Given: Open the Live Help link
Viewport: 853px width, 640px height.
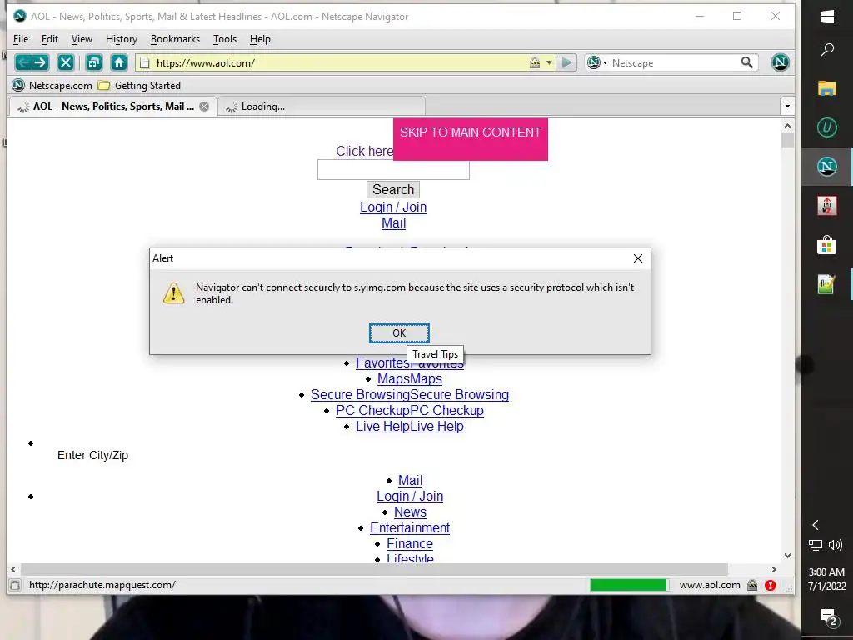Looking at the screenshot, I should 410,426.
